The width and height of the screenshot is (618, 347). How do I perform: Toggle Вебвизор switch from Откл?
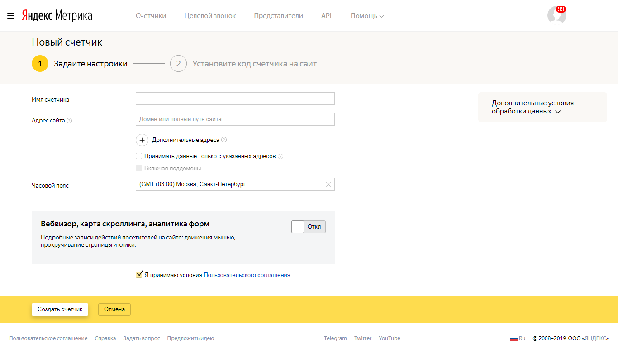[308, 227]
